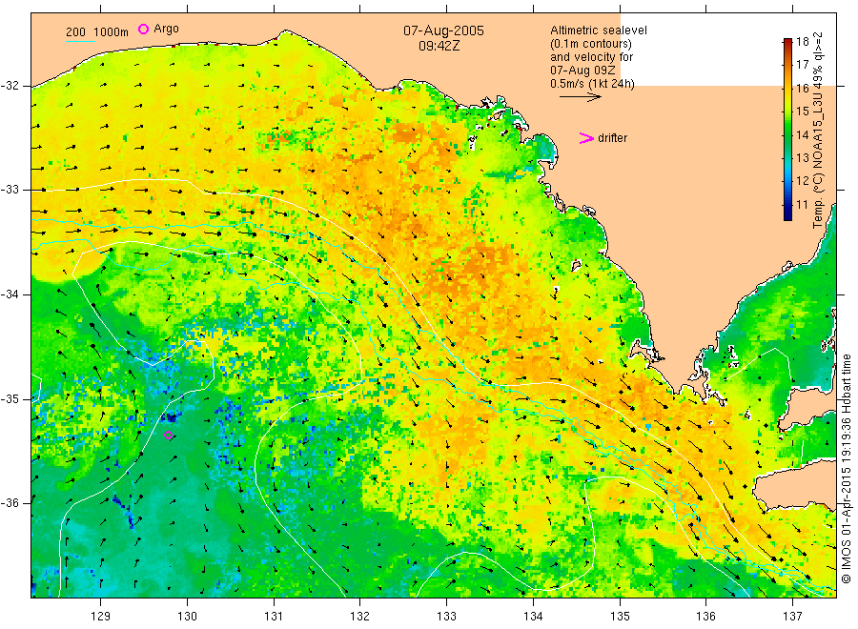Click the magenta Argo legend circle
The height and width of the screenshot is (629, 858).
point(143,29)
